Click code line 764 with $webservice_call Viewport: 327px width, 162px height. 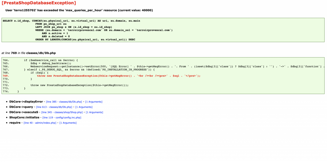[51, 60]
